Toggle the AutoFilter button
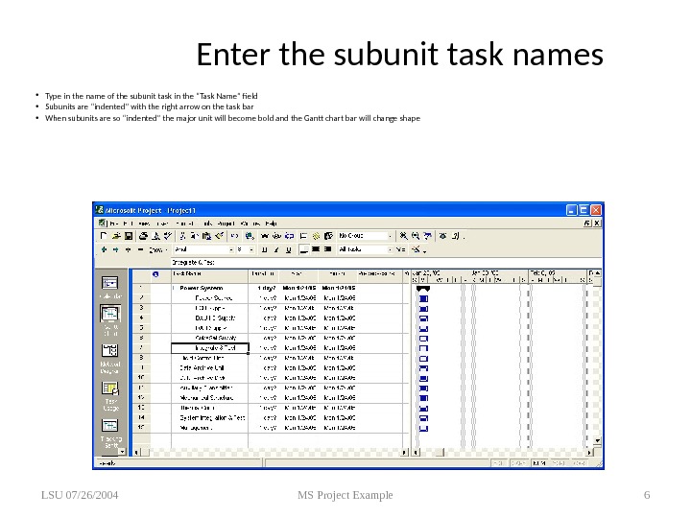691x518 pixels. pos(400,249)
